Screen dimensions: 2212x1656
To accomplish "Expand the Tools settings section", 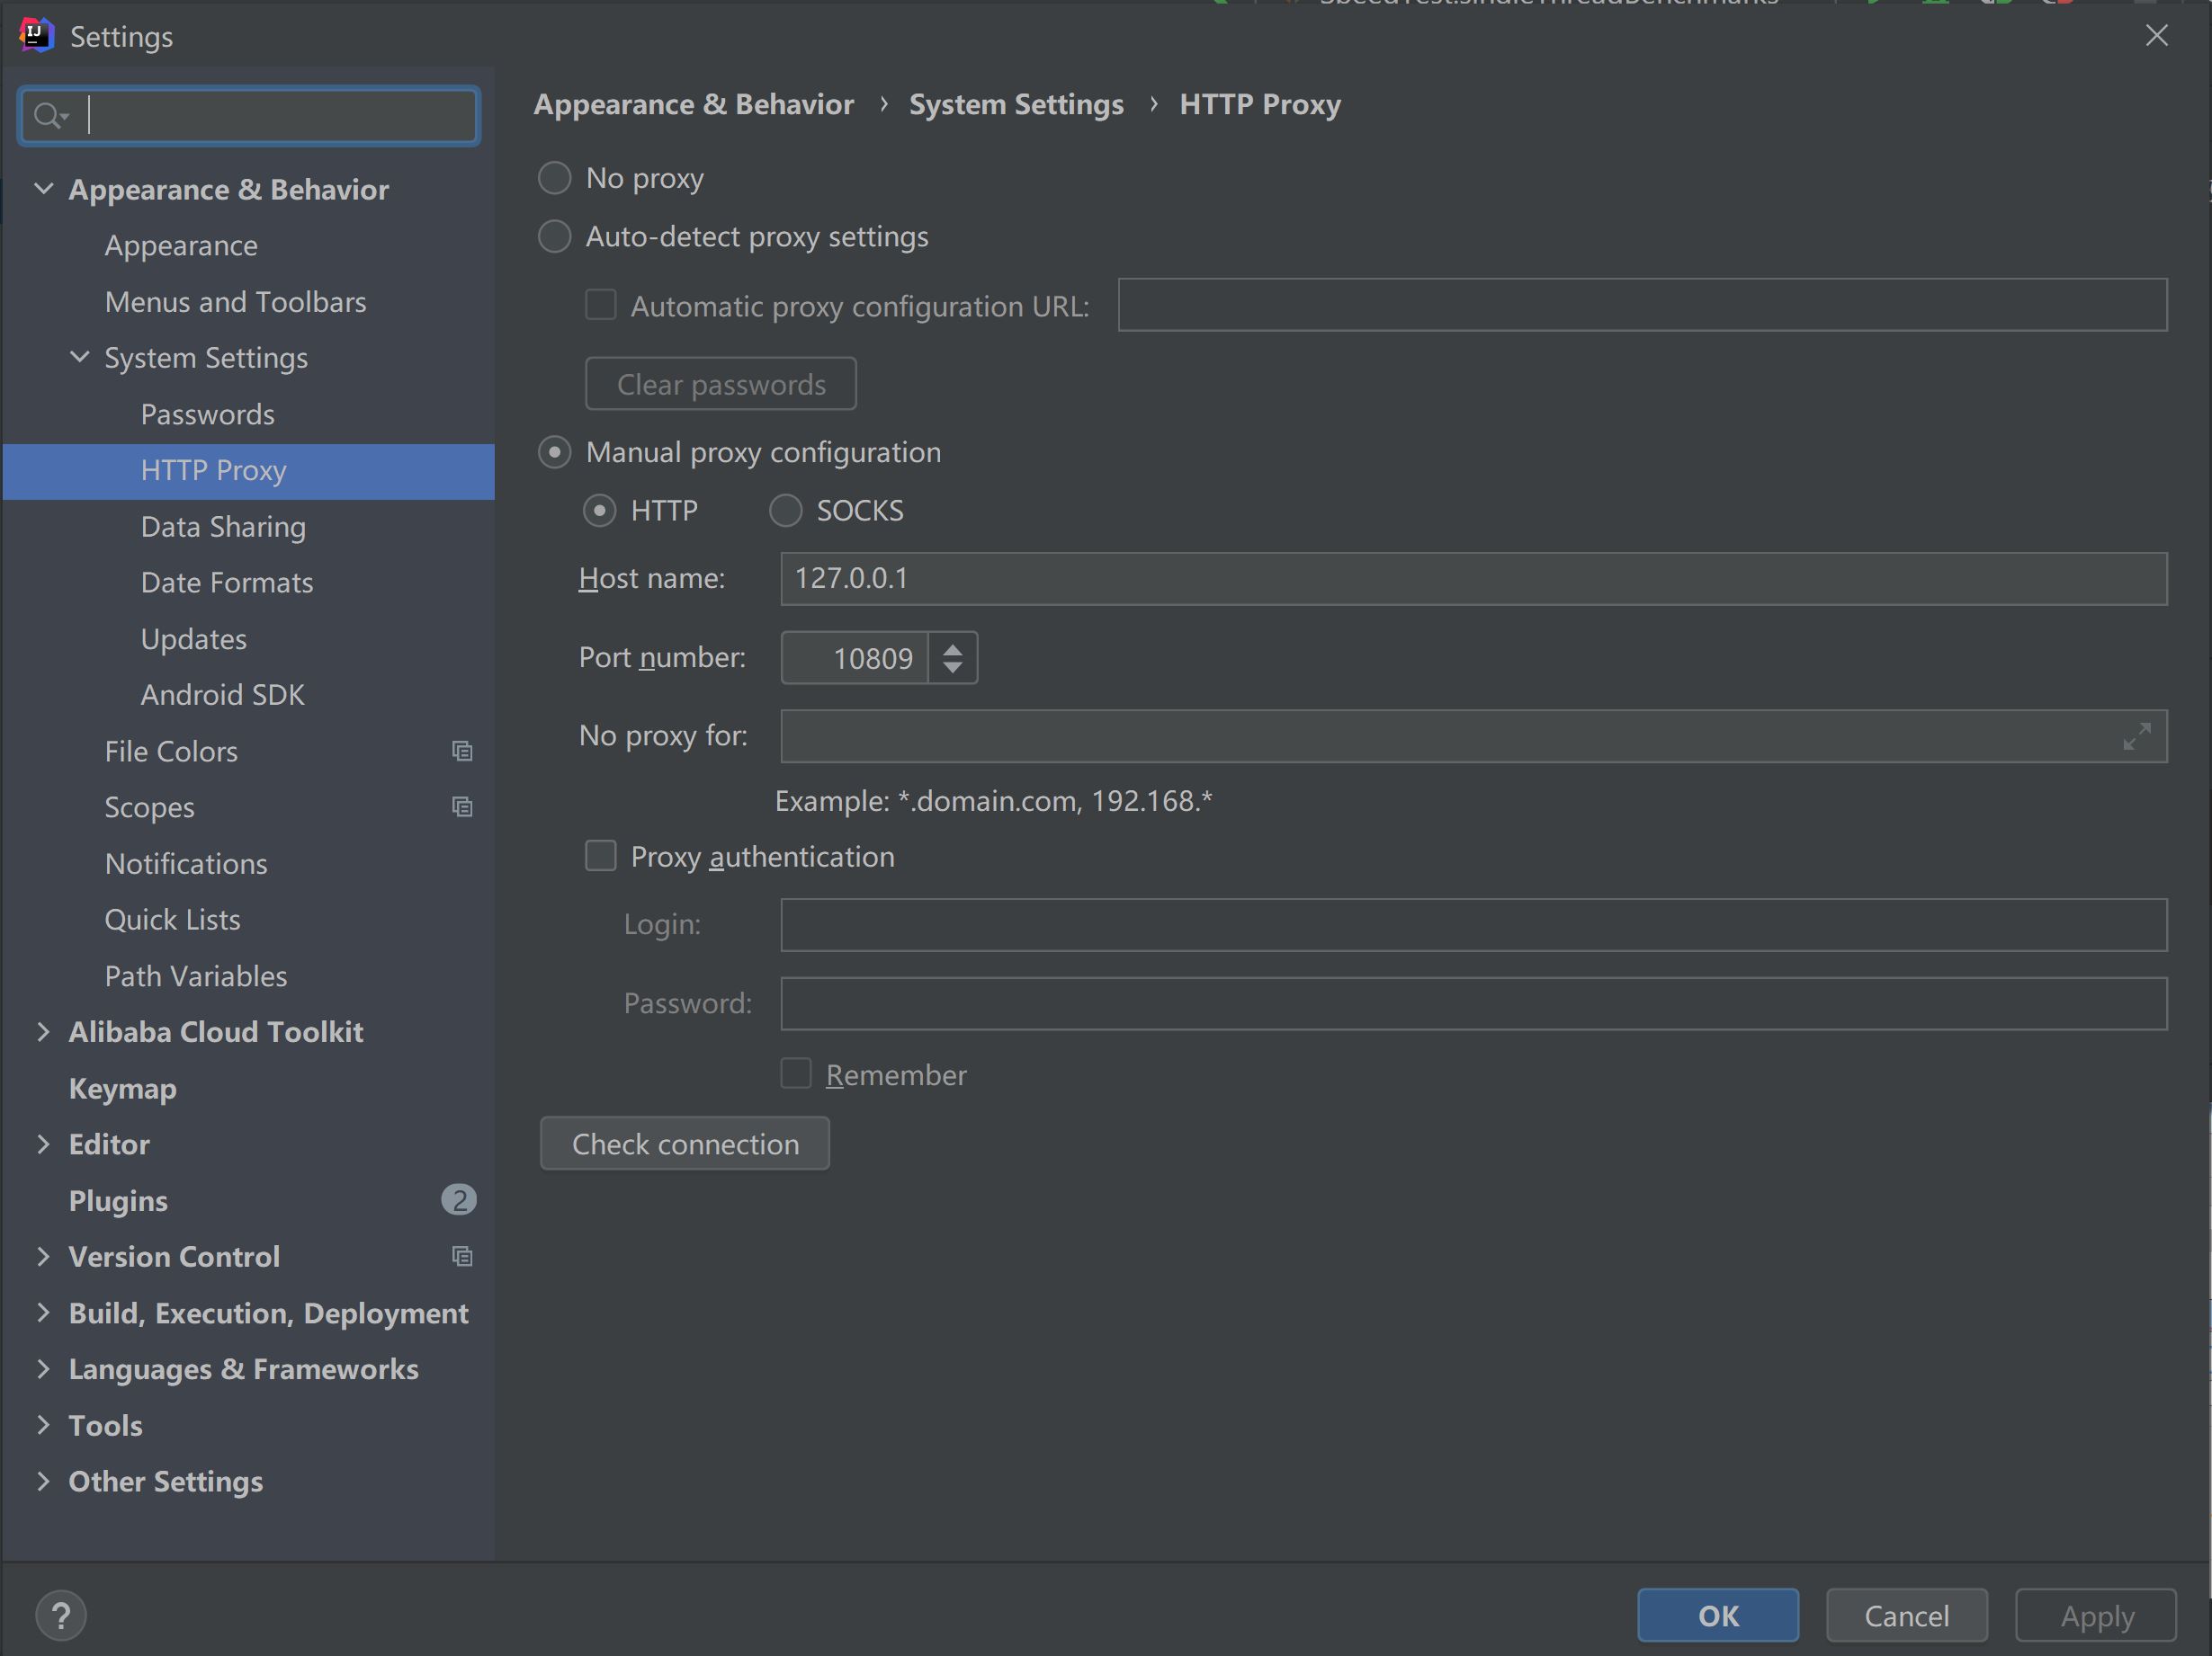I will point(43,1425).
